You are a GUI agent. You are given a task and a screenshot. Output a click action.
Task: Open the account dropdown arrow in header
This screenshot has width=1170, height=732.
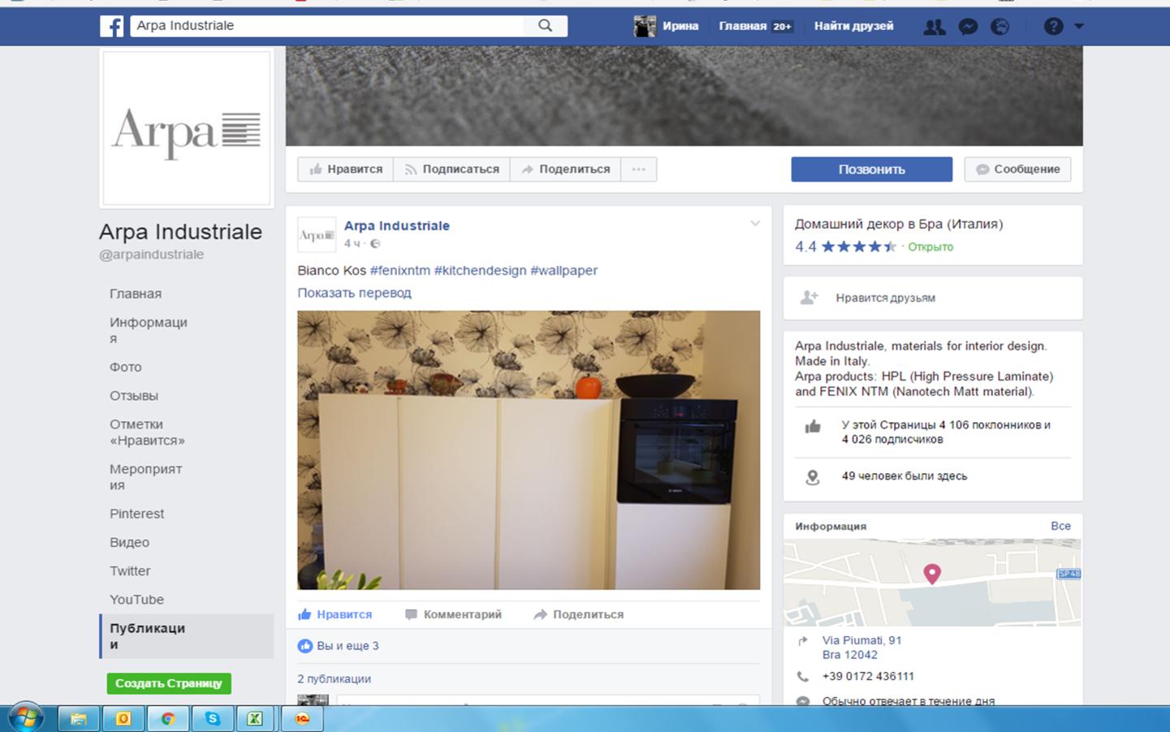coord(1079,26)
